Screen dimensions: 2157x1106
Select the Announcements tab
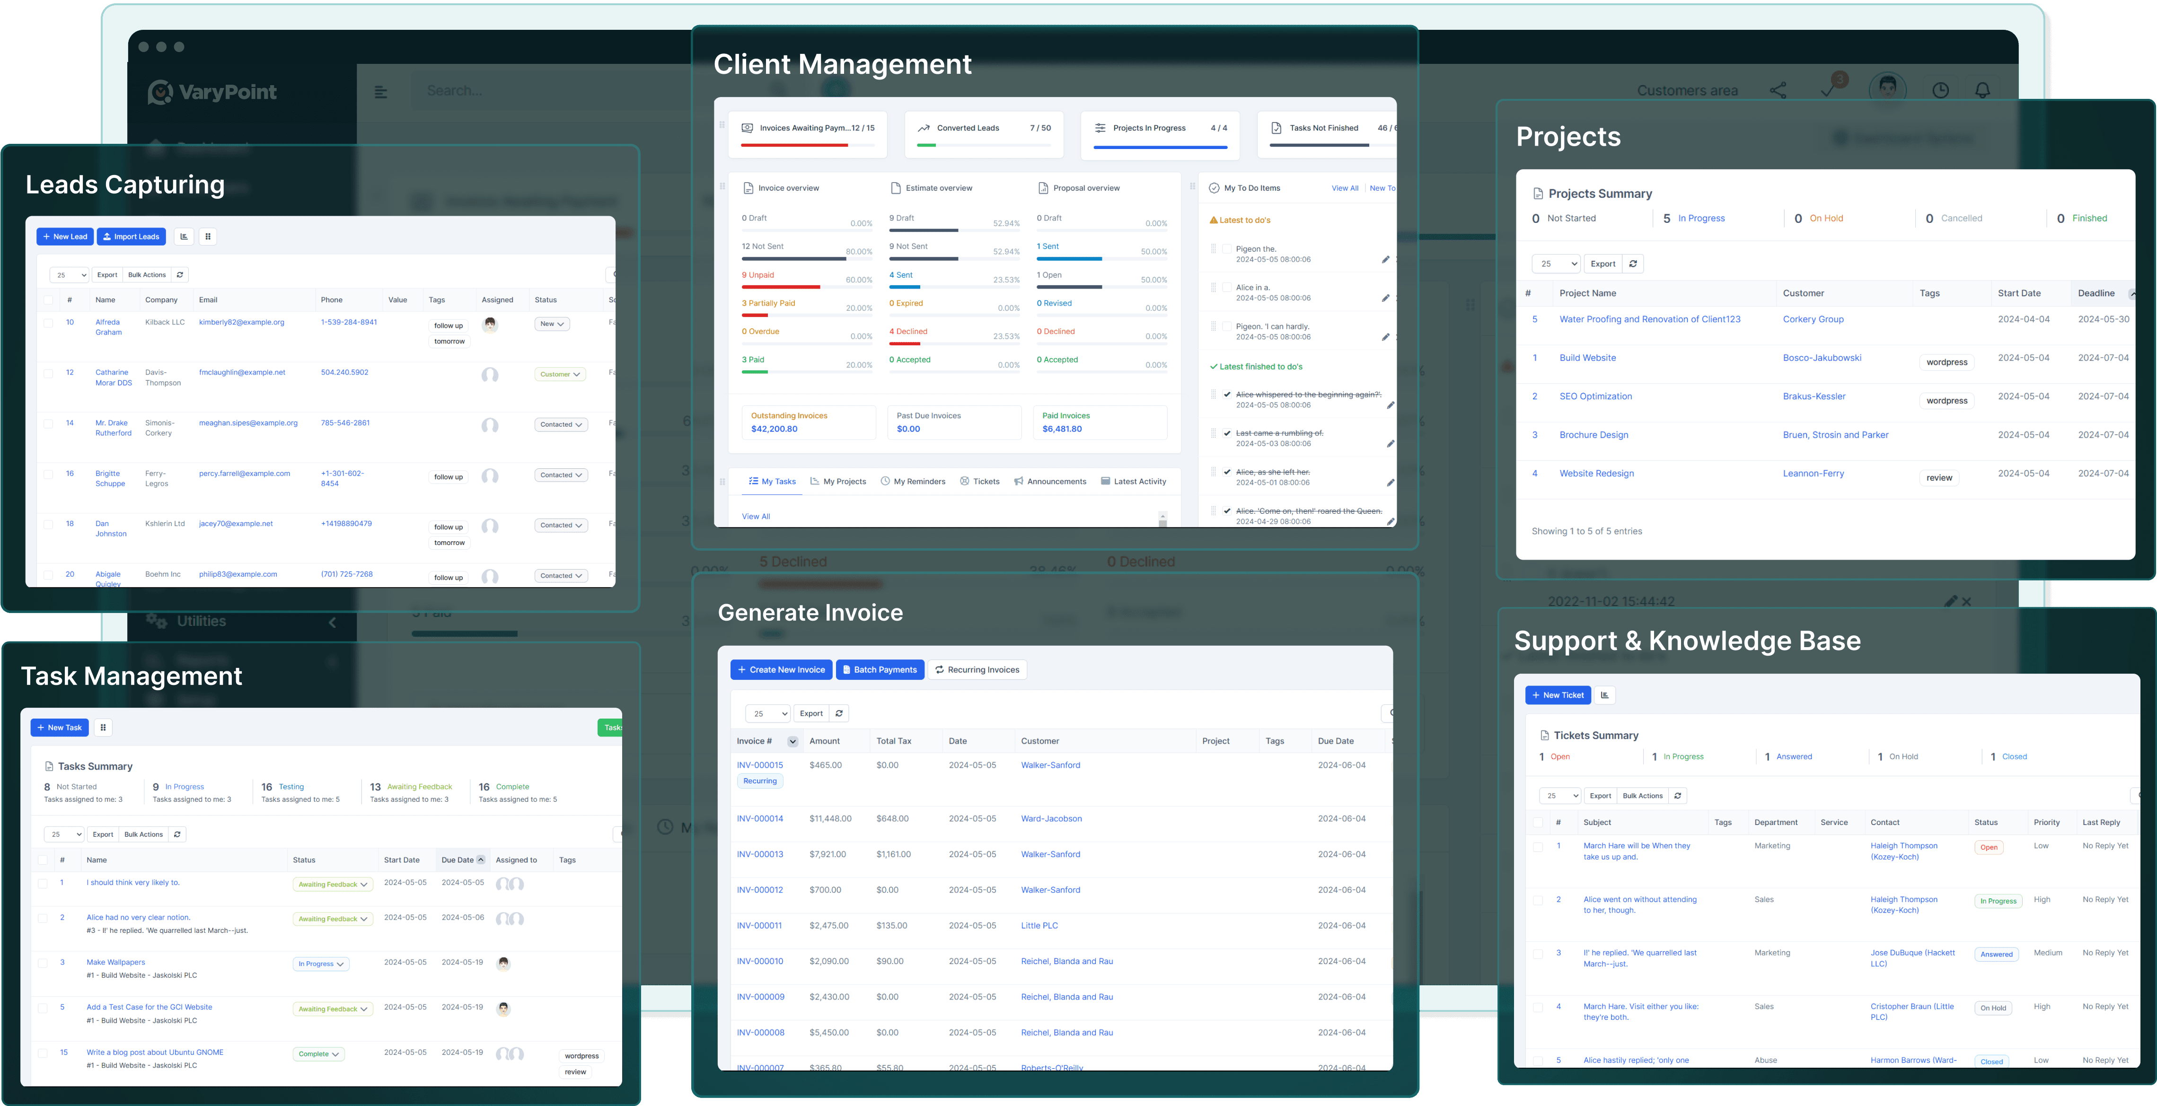1050,482
